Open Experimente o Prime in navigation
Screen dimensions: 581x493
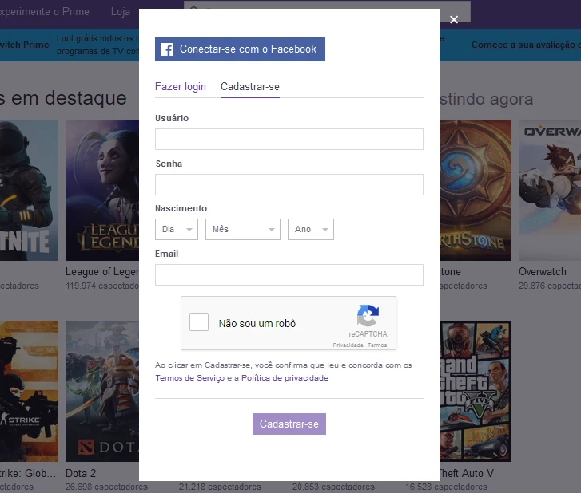(x=44, y=12)
